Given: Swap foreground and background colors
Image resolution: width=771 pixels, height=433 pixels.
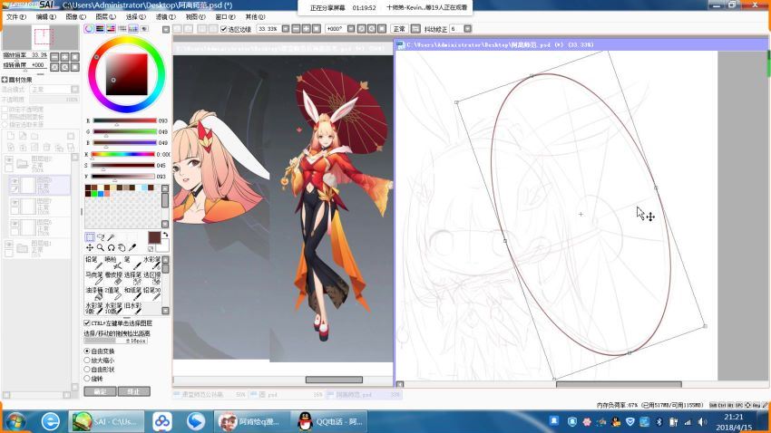Looking at the screenshot, I should [165, 235].
